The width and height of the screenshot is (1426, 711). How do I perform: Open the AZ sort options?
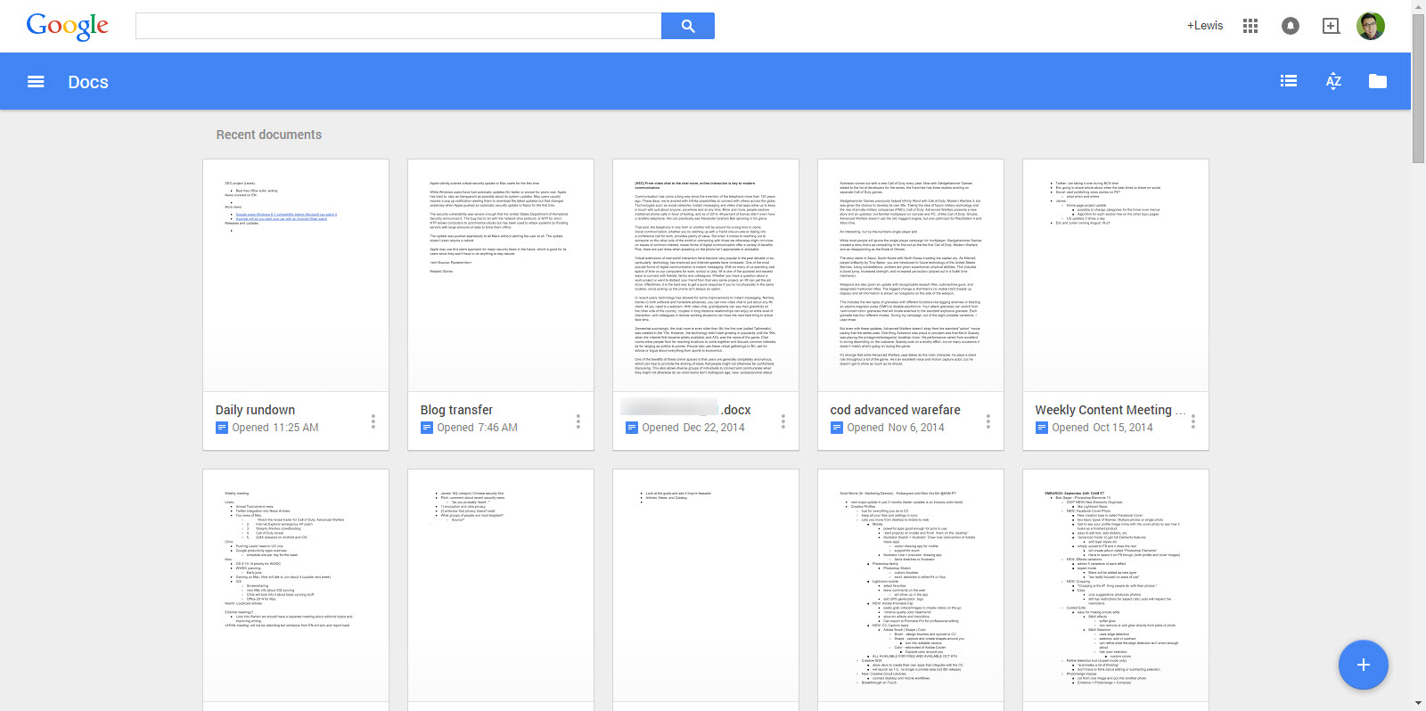(1333, 81)
